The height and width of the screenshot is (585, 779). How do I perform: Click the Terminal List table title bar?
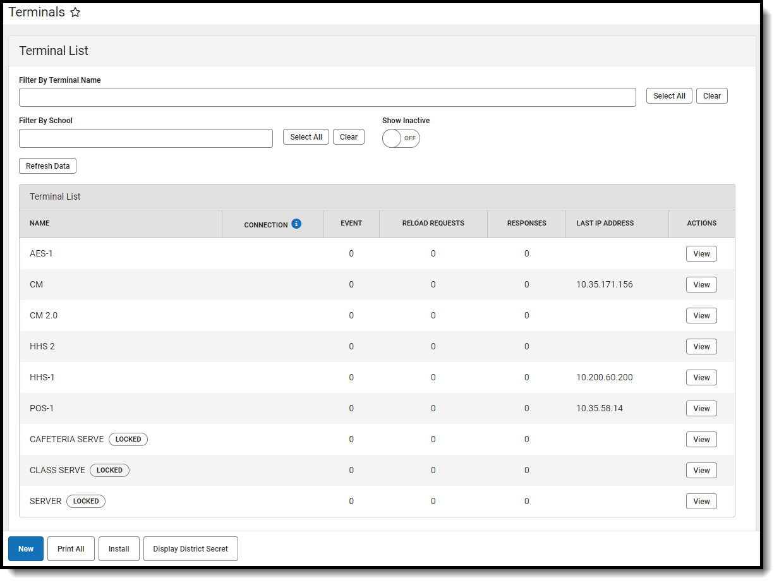click(x=377, y=197)
